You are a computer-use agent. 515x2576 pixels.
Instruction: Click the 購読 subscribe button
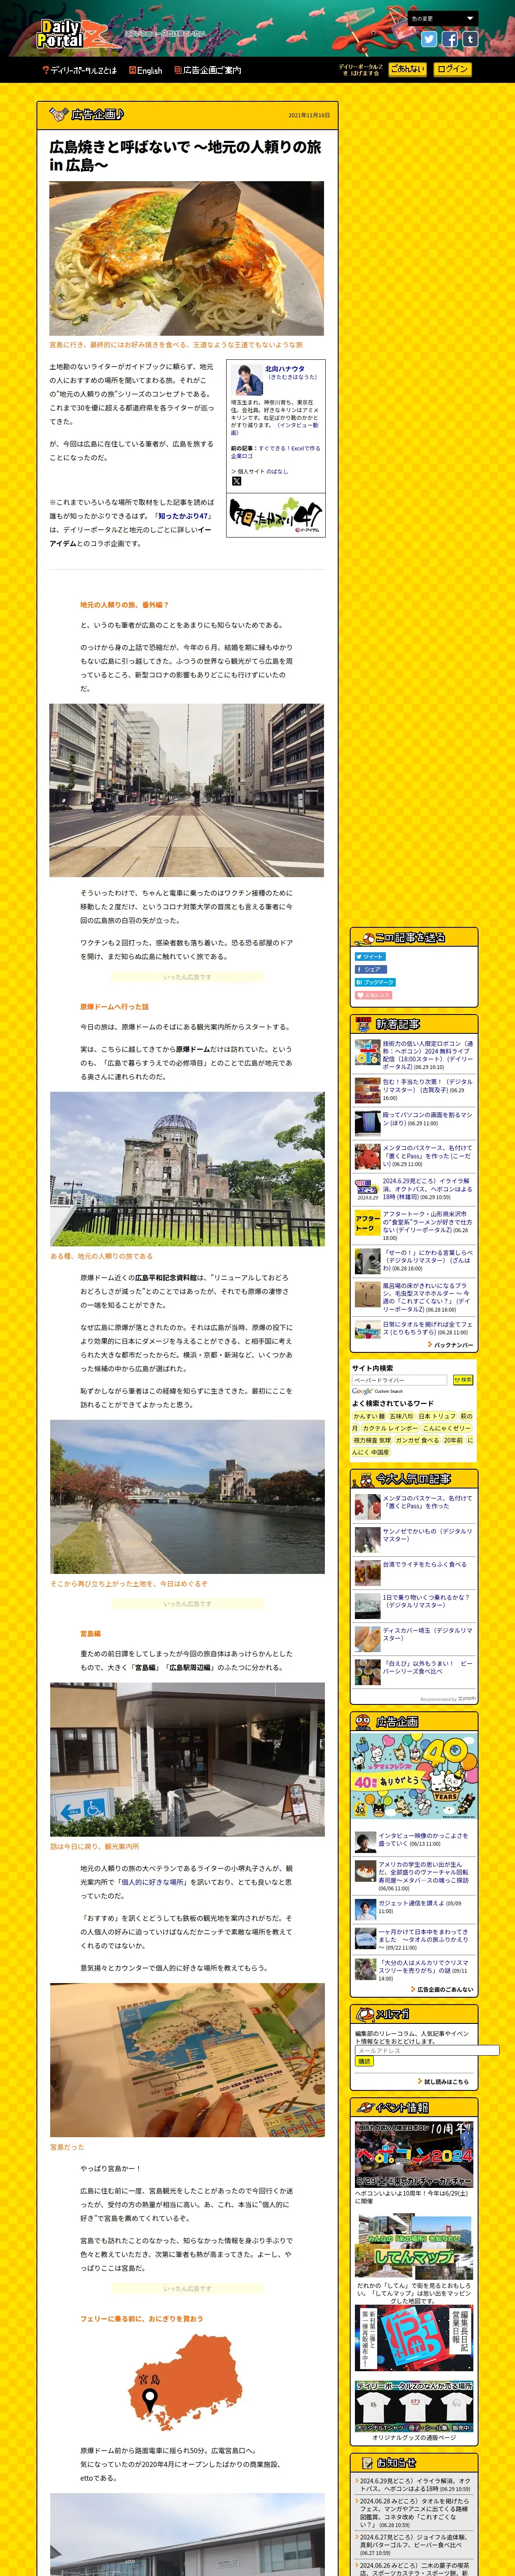[x=364, y=2061]
